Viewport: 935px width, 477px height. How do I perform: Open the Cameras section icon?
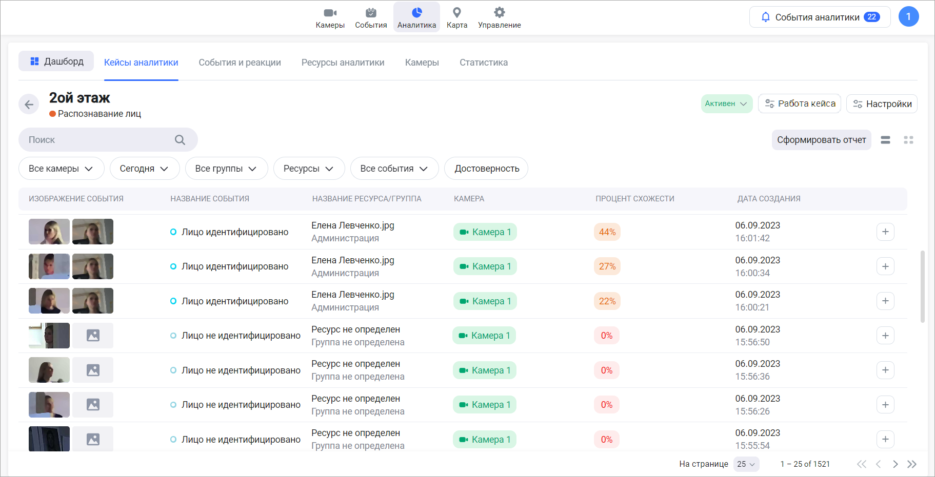(x=330, y=13)
